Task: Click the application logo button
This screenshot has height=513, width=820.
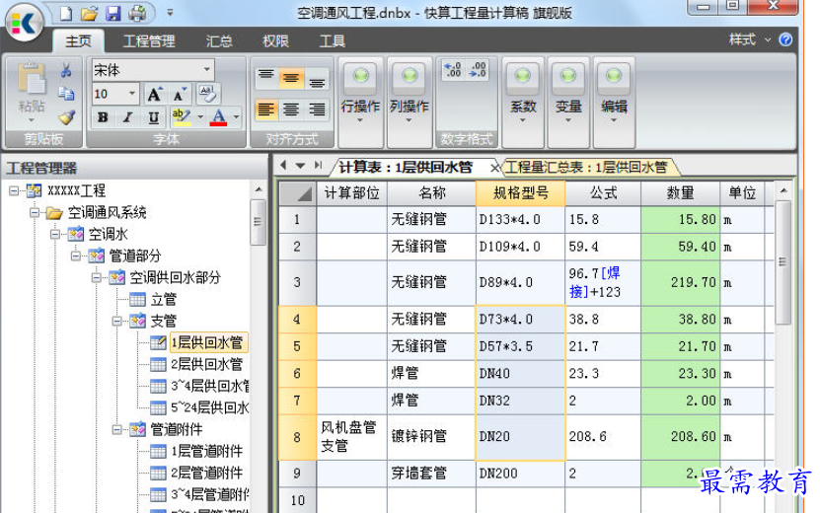Action: click(x=24, y=23)
